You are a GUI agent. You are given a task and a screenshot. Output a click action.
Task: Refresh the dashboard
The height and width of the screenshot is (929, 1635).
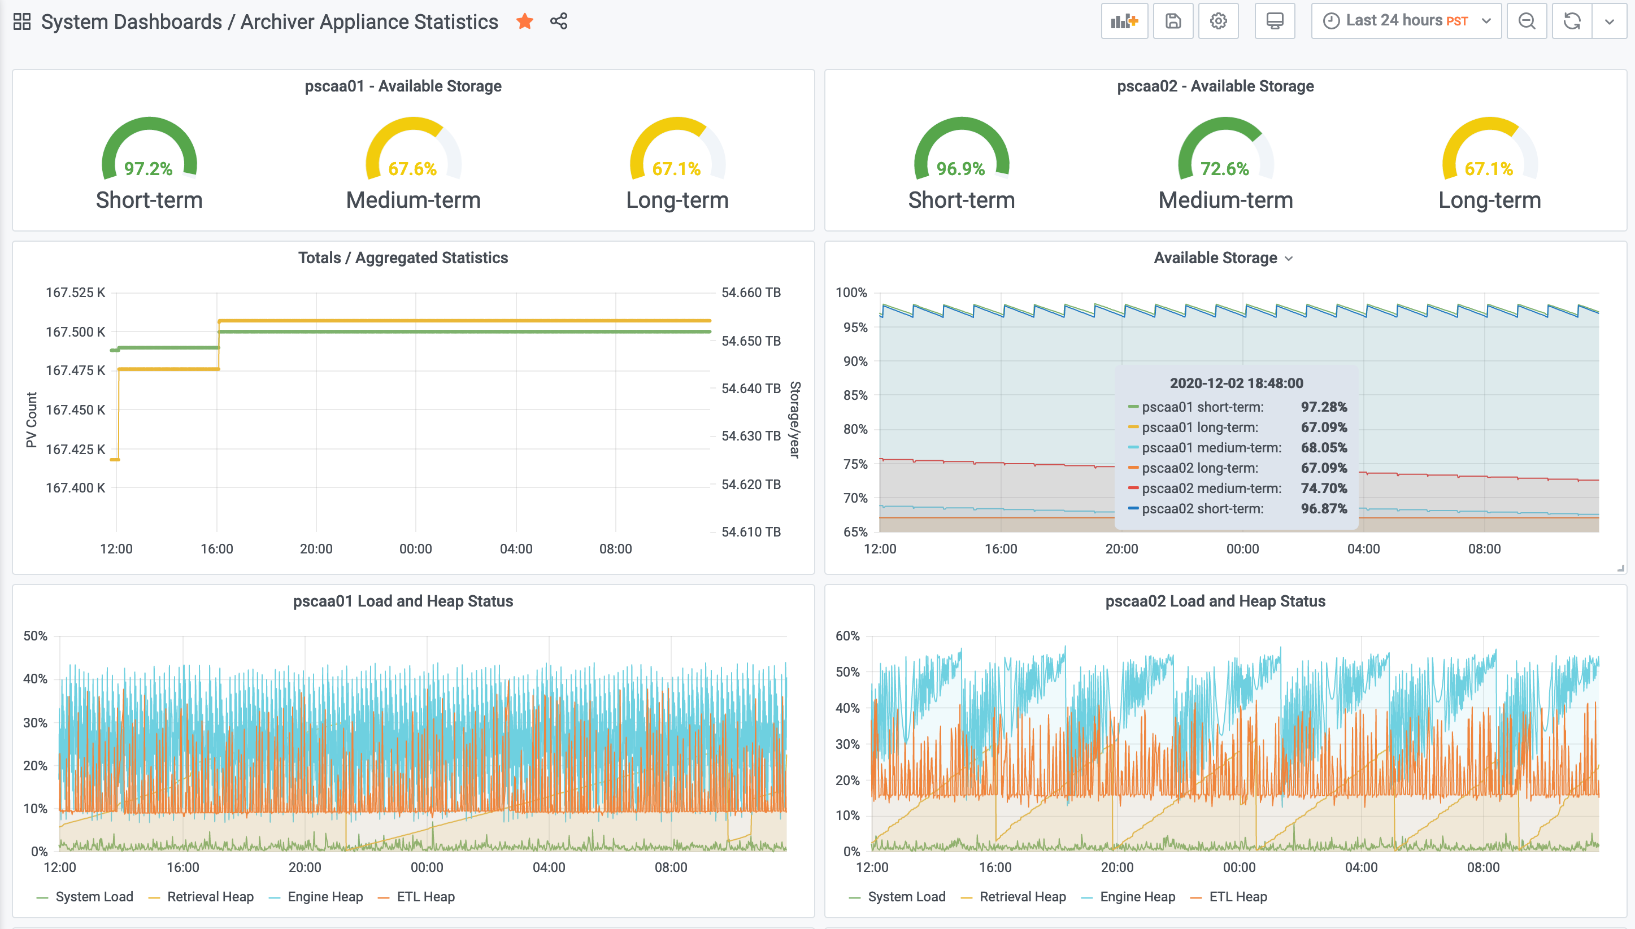click(1572, 21)
